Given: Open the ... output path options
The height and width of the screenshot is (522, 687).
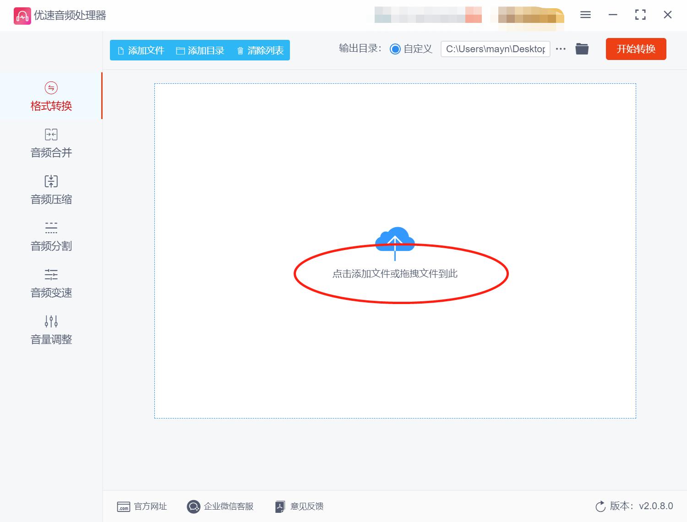Looking at the screenshot, I should tap(561, 49).
